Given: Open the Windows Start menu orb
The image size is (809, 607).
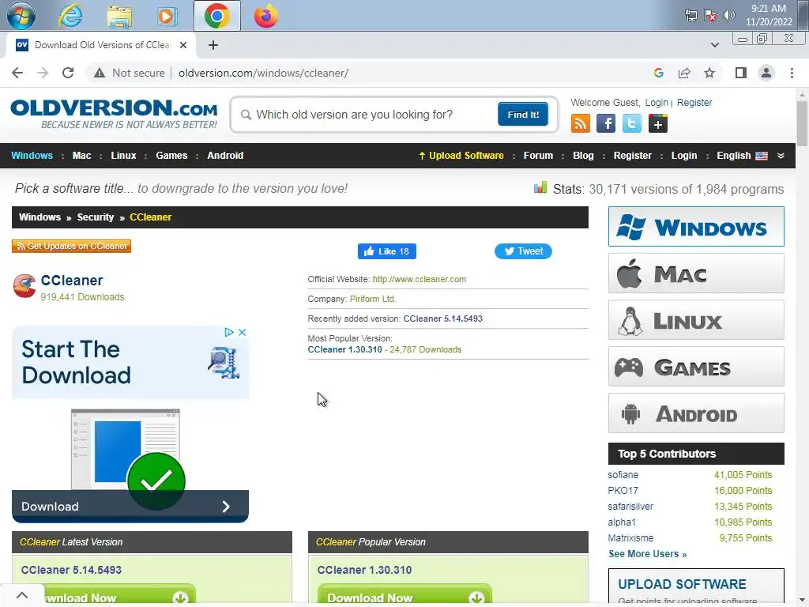Looking at the screenshot, I should (21, 16).
